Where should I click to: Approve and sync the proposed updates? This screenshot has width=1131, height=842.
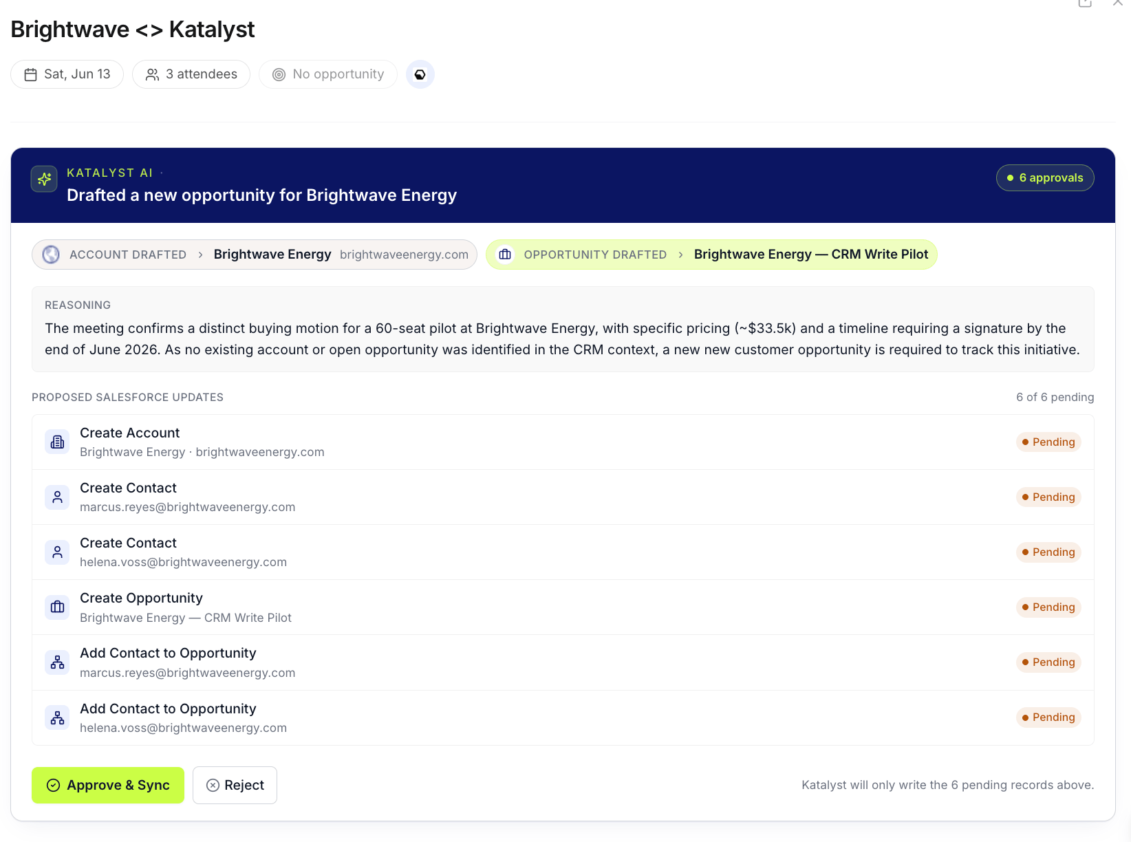[x=108, y=785]
